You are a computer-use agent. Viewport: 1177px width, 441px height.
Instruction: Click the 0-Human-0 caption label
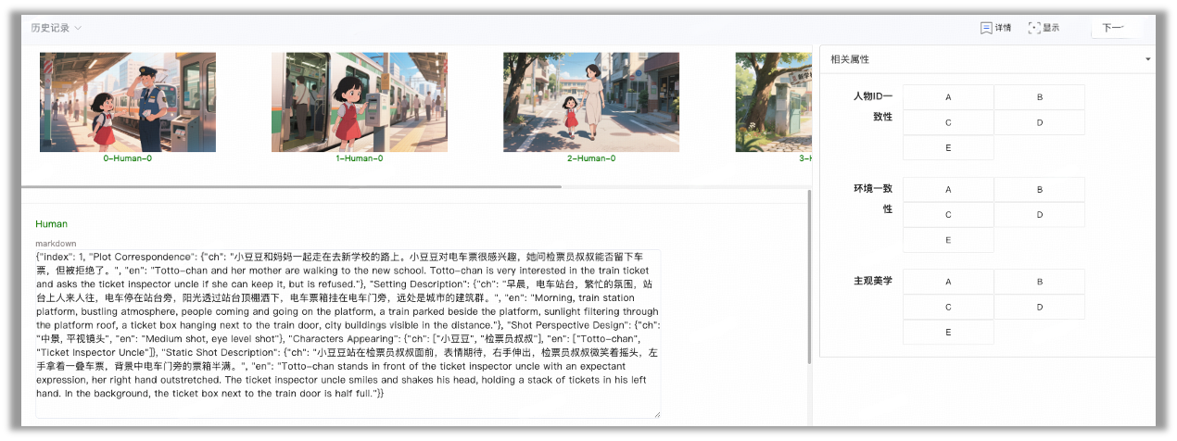[128, 158]
